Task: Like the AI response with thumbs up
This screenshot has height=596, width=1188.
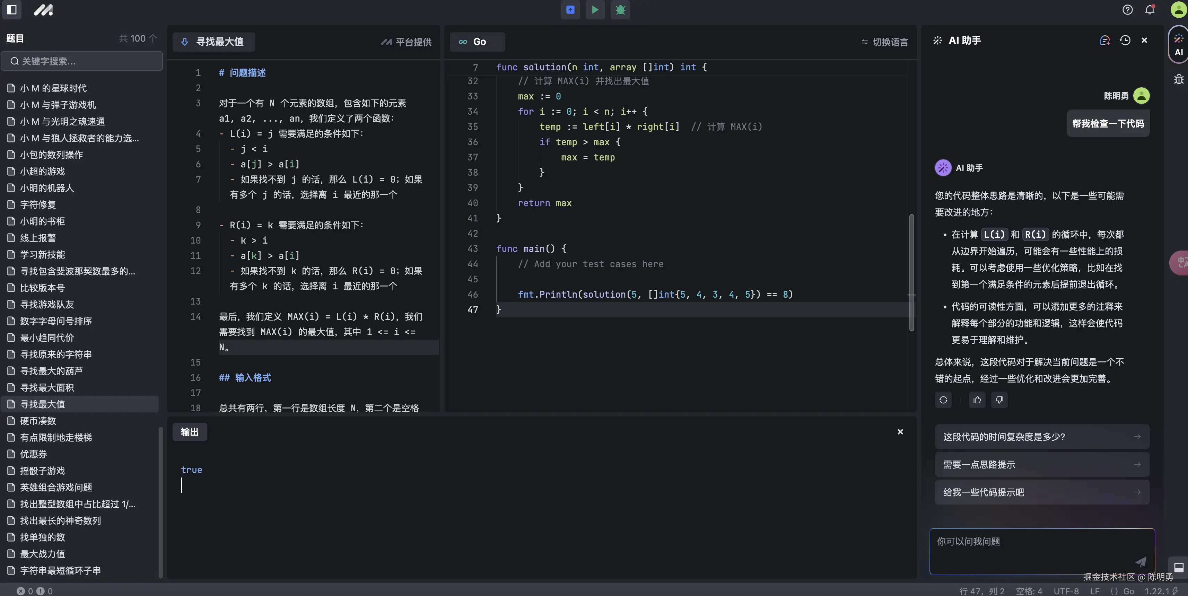Action: pyautogui.click(x=977, y=400)
